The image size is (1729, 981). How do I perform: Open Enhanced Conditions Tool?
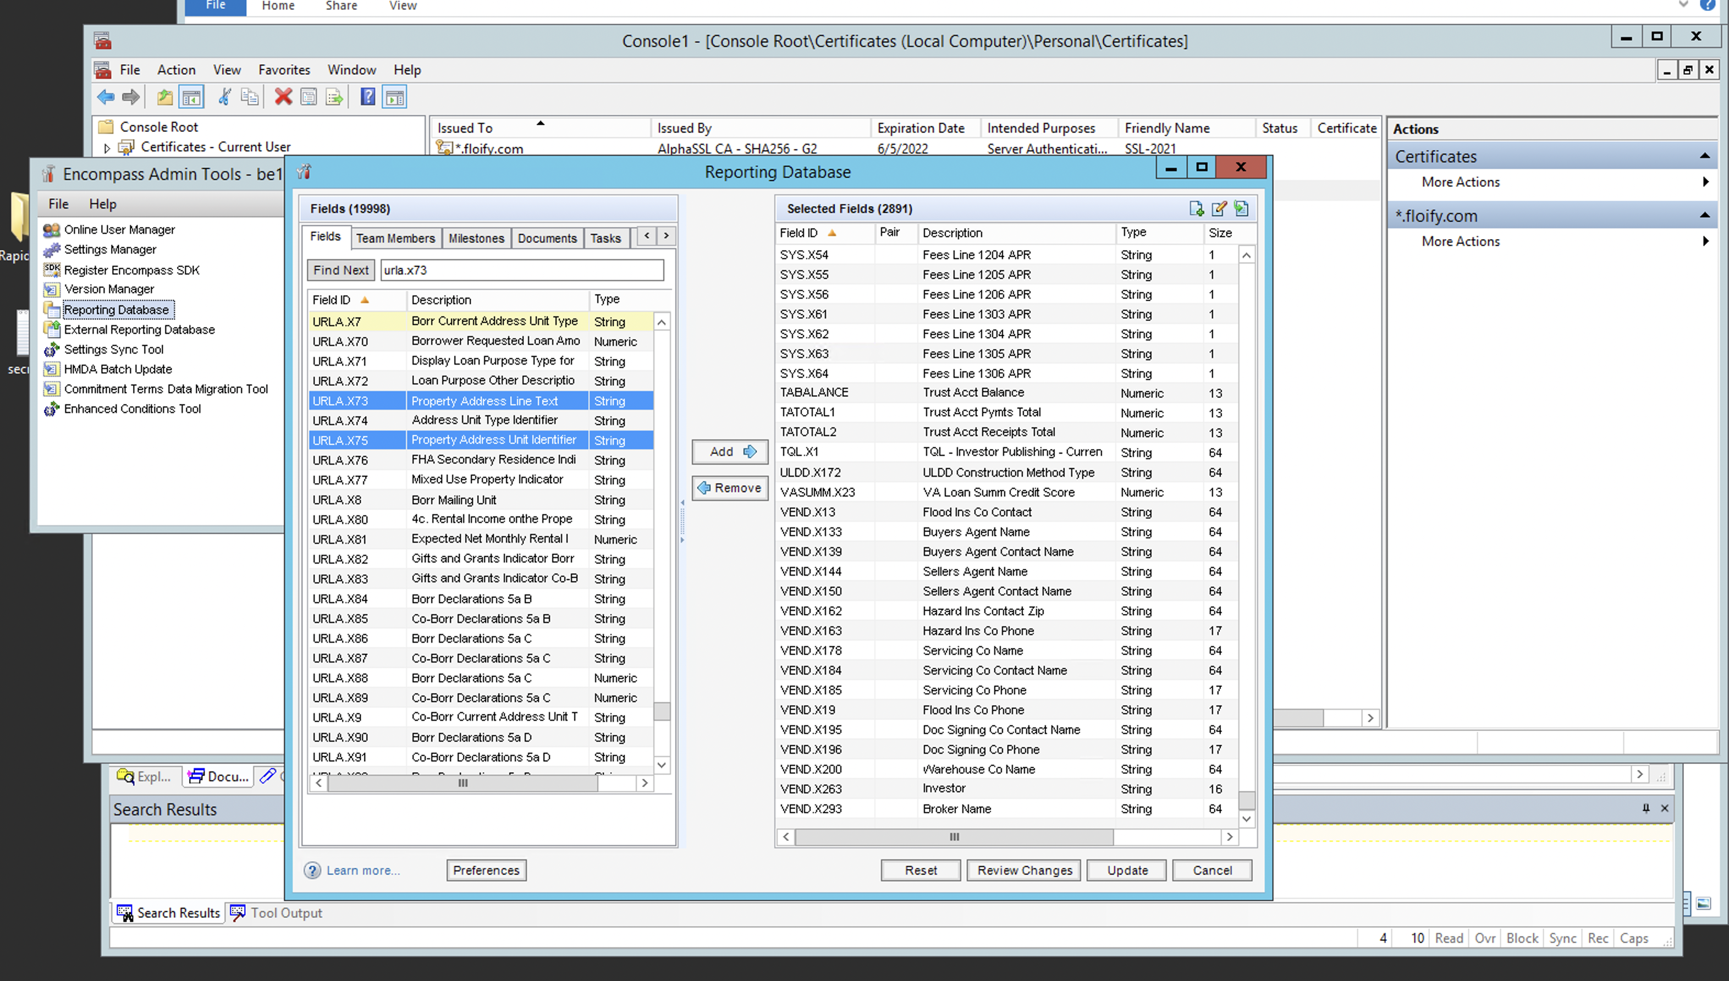tap(132, 409)
